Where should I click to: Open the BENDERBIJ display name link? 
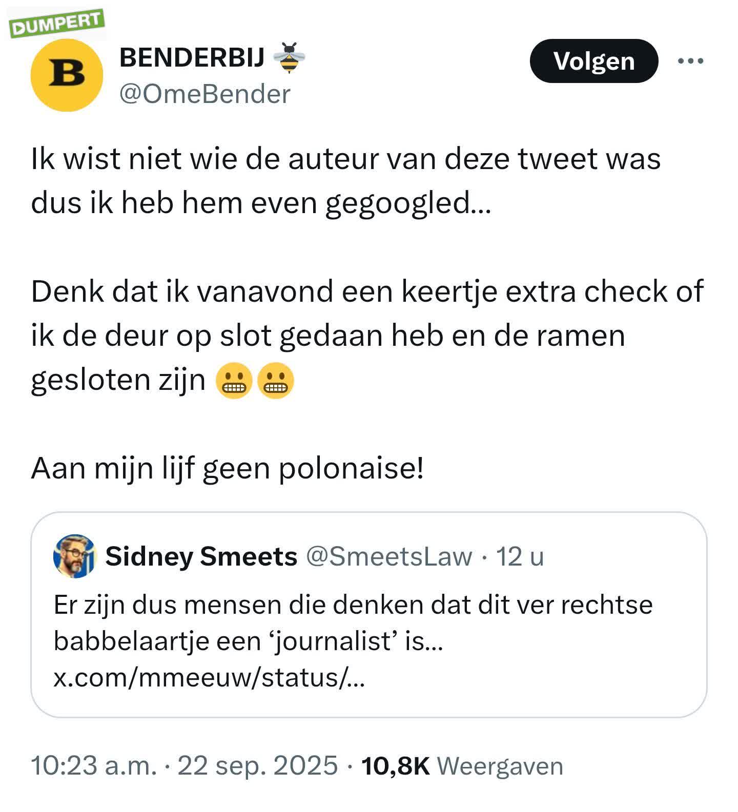tap(192, 57)
